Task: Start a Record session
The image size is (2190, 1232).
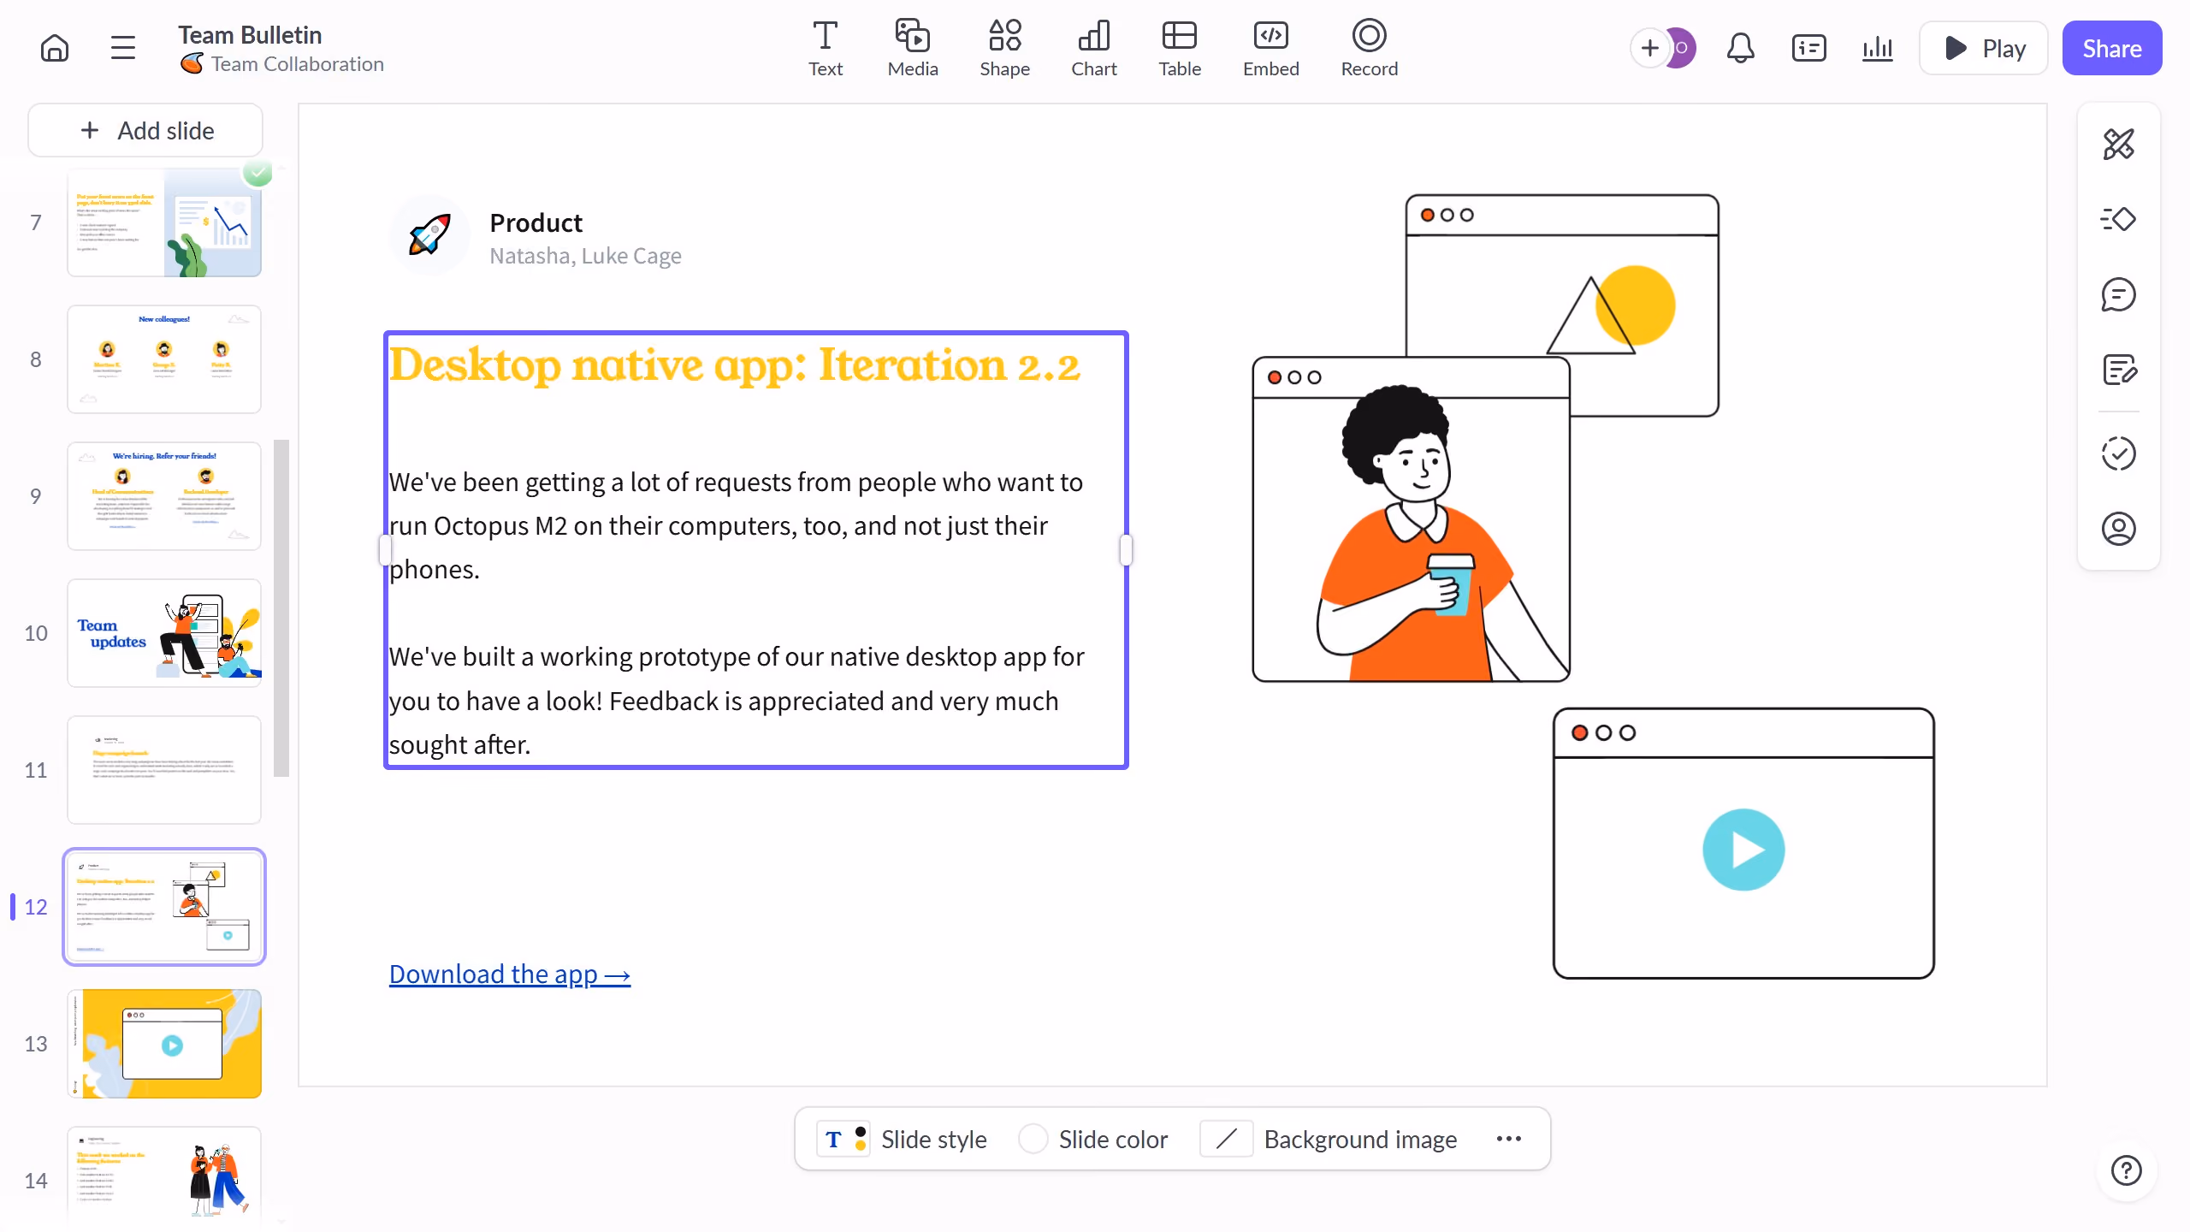Action: 1370,49
